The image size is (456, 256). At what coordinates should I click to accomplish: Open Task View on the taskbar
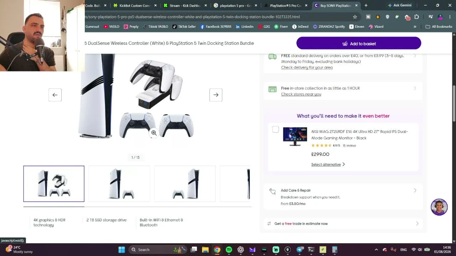(193, 250)
